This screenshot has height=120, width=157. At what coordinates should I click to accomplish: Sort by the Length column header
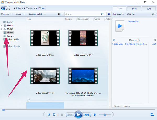70,19
